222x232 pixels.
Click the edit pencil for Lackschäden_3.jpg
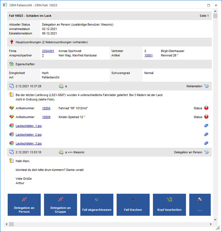tap(206, 143)
